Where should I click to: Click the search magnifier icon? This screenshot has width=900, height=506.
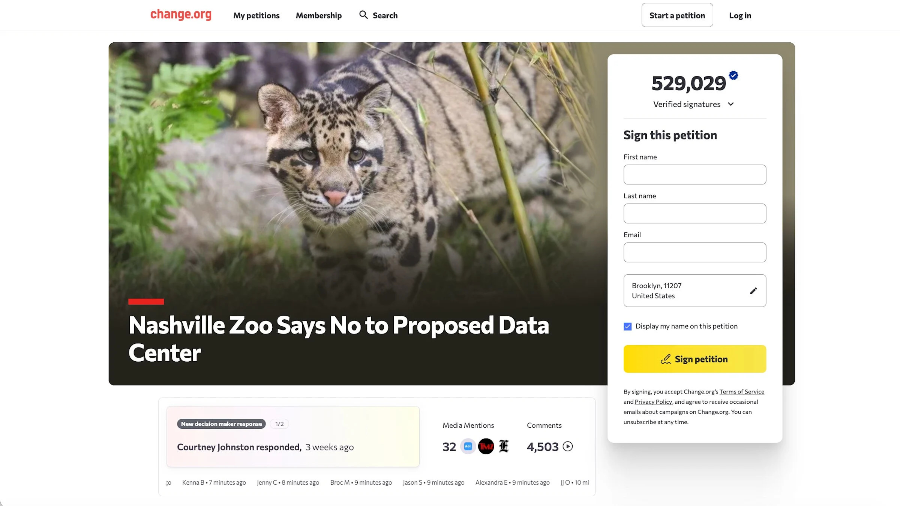[x=363, y=15]
